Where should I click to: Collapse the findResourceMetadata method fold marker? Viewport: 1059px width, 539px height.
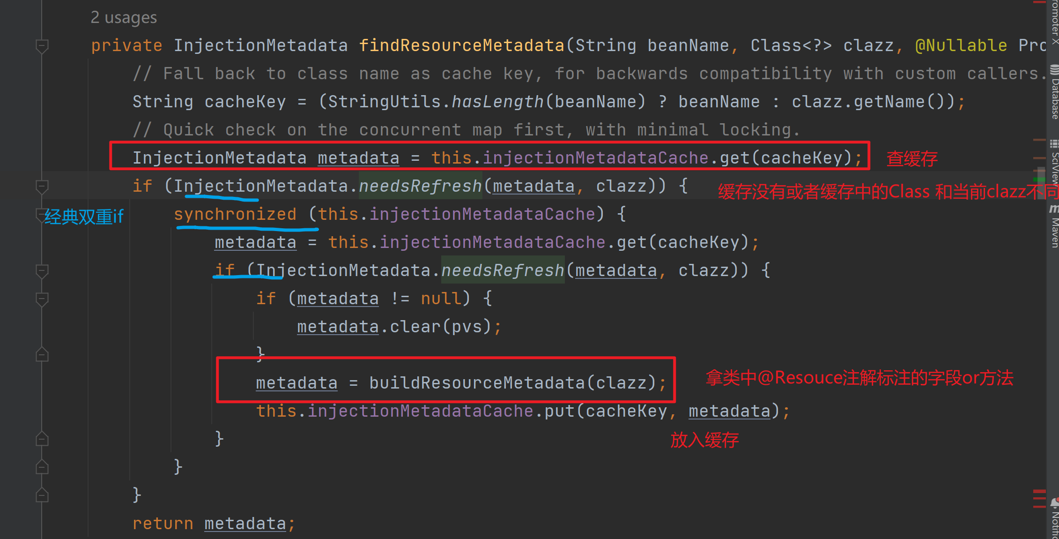click(x=42, y=46)
